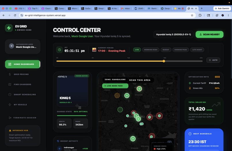Open the Indiranagar recent activity entry

click(x=72, y=148)
